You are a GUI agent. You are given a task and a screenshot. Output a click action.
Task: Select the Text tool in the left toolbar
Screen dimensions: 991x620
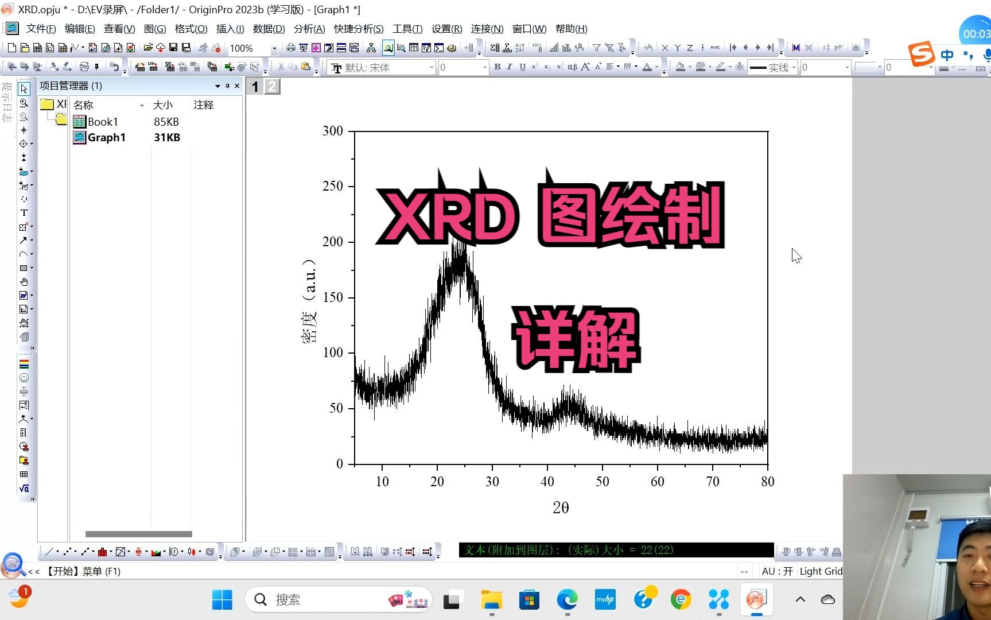coord(24,212)
